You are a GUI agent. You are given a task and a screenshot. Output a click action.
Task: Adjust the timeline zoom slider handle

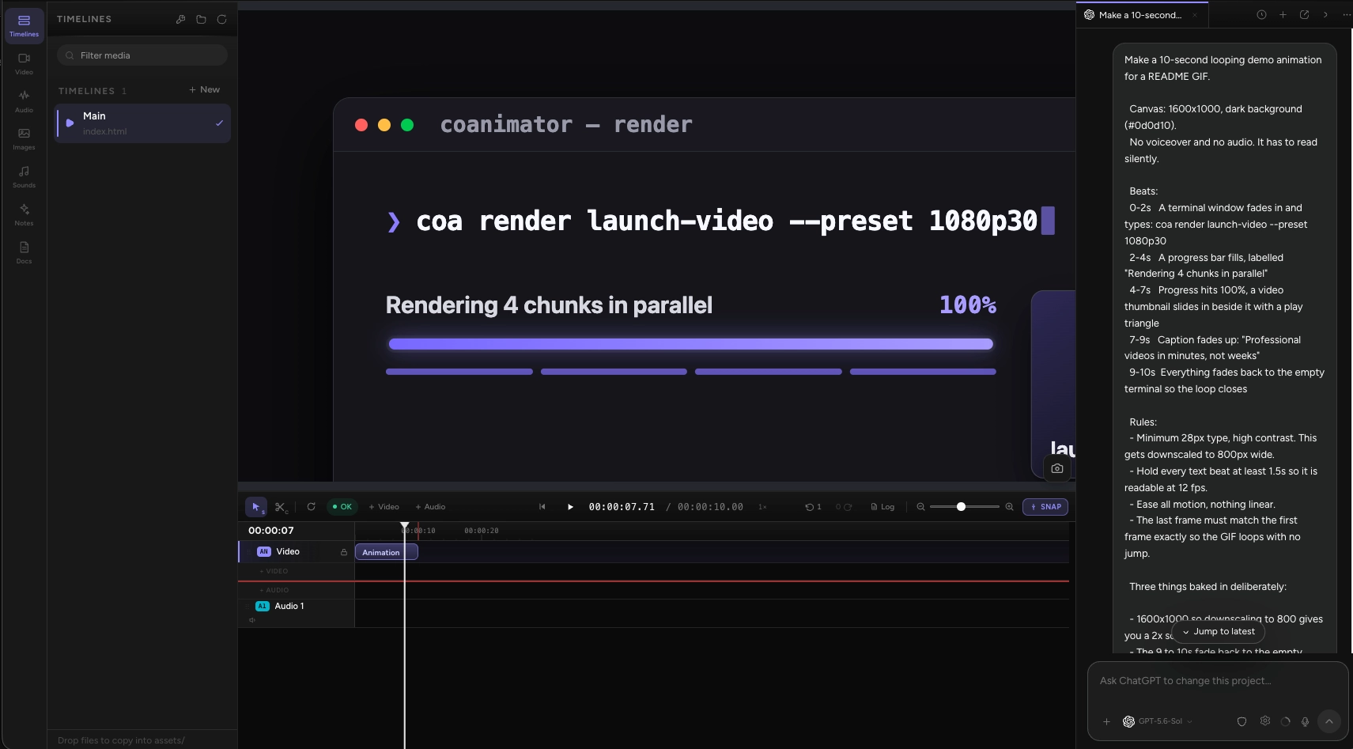(x=961, y=507)
